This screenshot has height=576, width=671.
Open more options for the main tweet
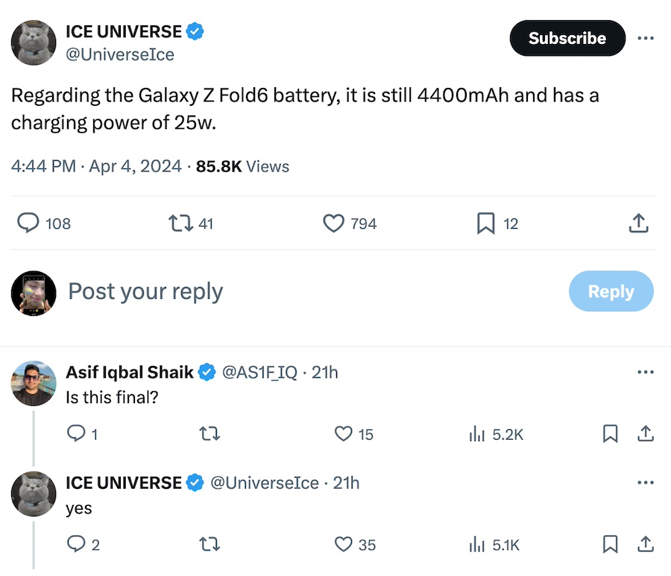[x=646, y=38]
